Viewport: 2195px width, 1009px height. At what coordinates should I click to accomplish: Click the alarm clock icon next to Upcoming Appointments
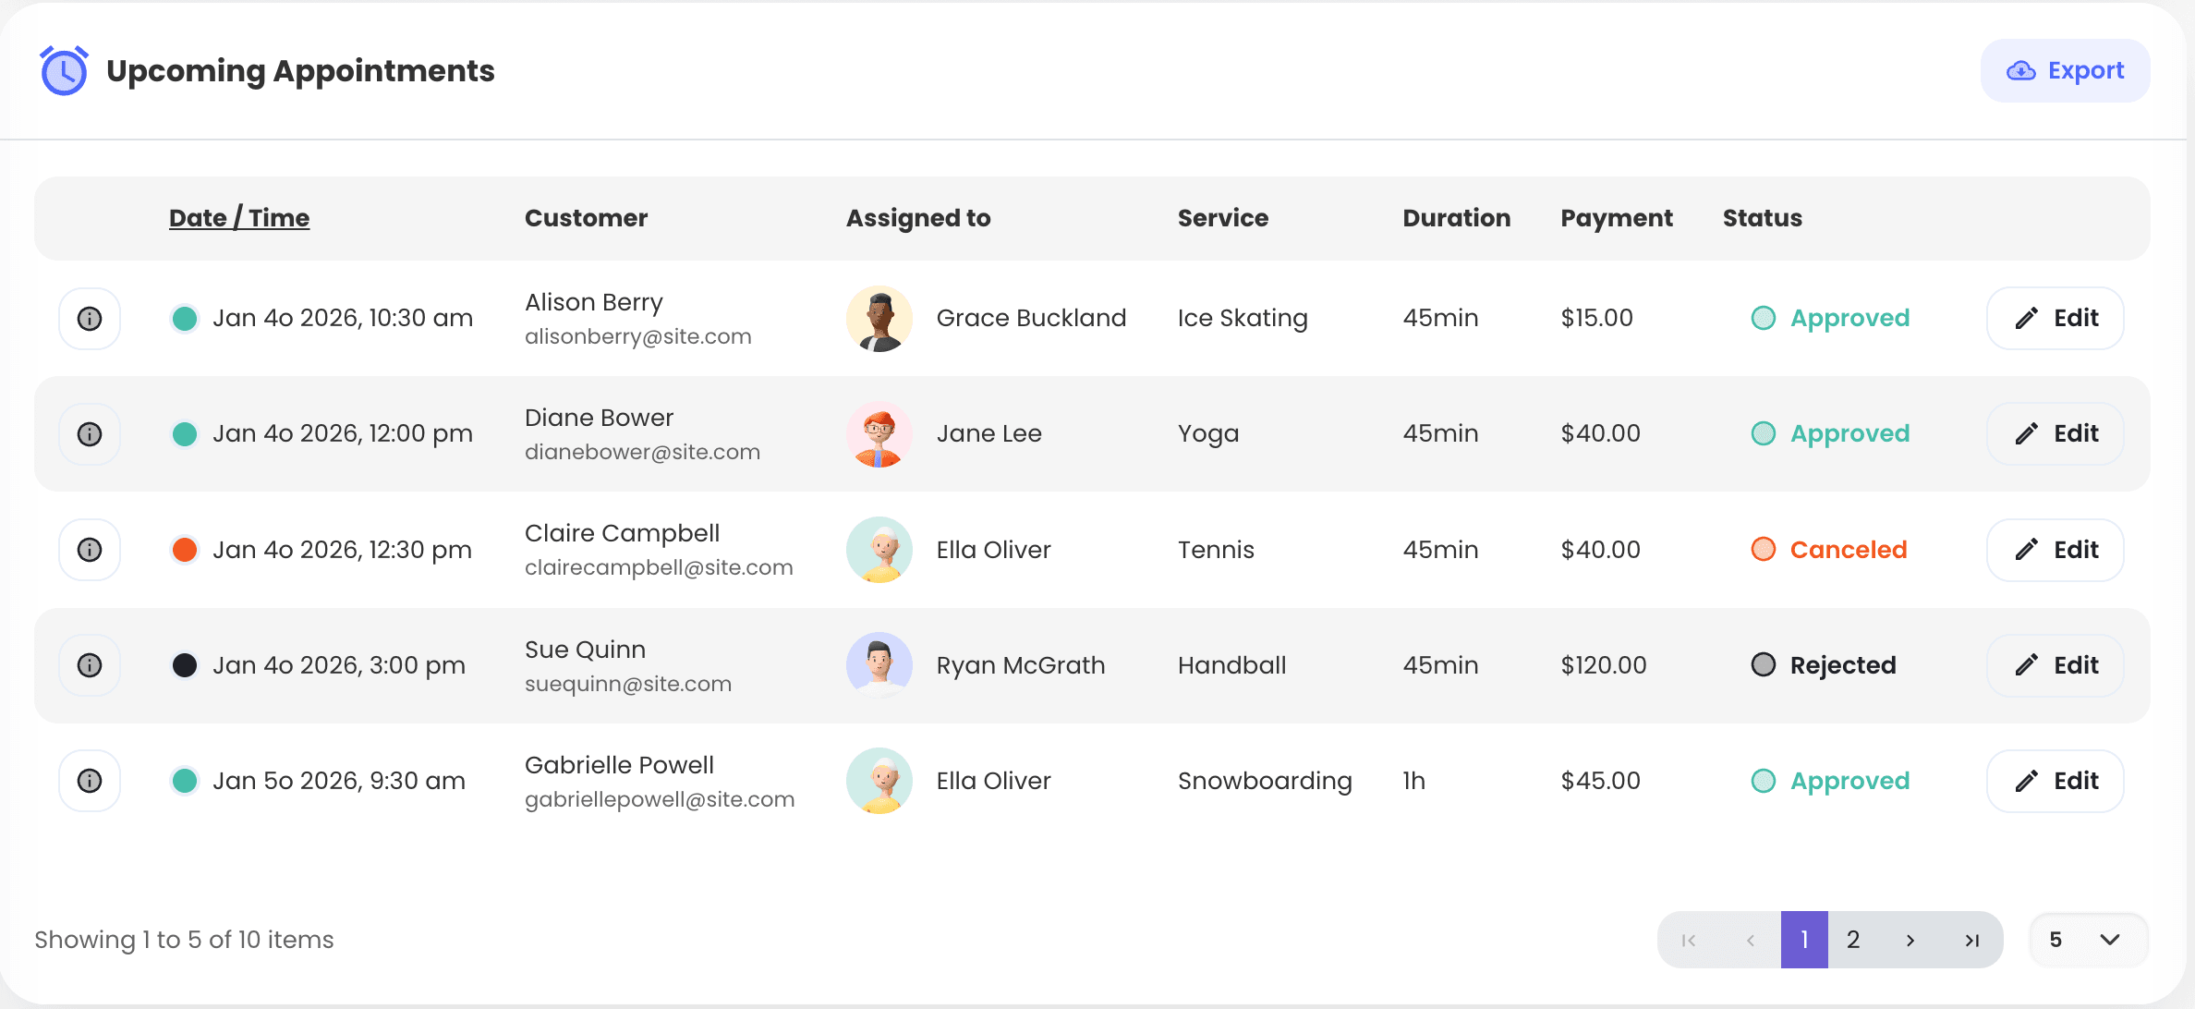click(x=63, y=70)
